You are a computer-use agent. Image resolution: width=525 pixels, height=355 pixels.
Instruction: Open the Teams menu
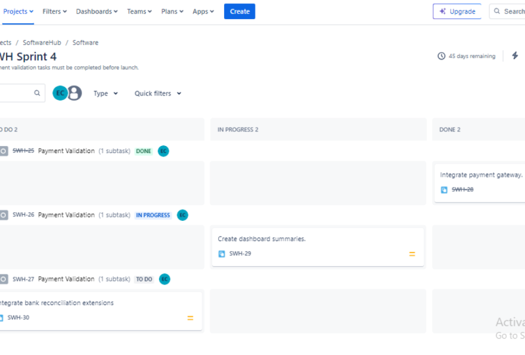(139, 11)
